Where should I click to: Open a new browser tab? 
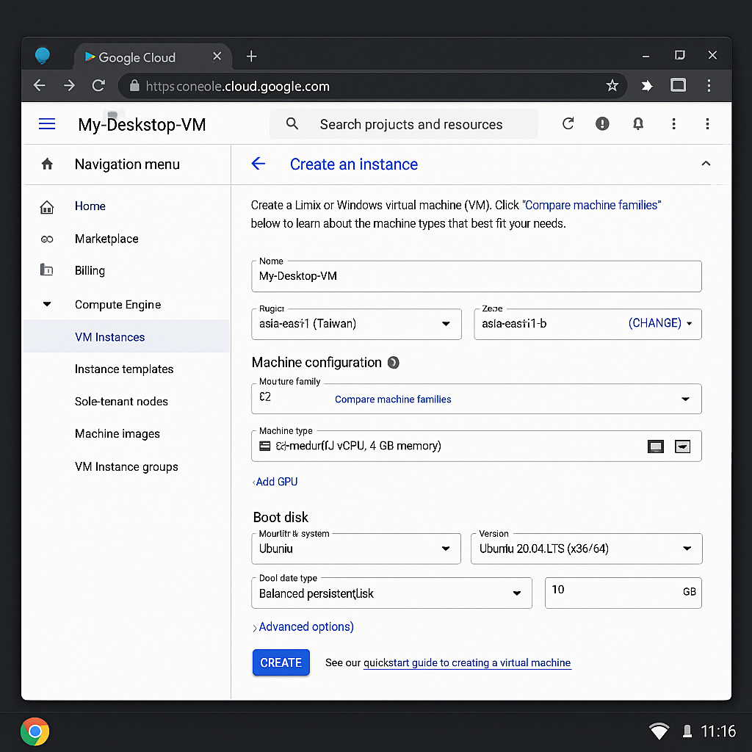click(x=251, y=57)
